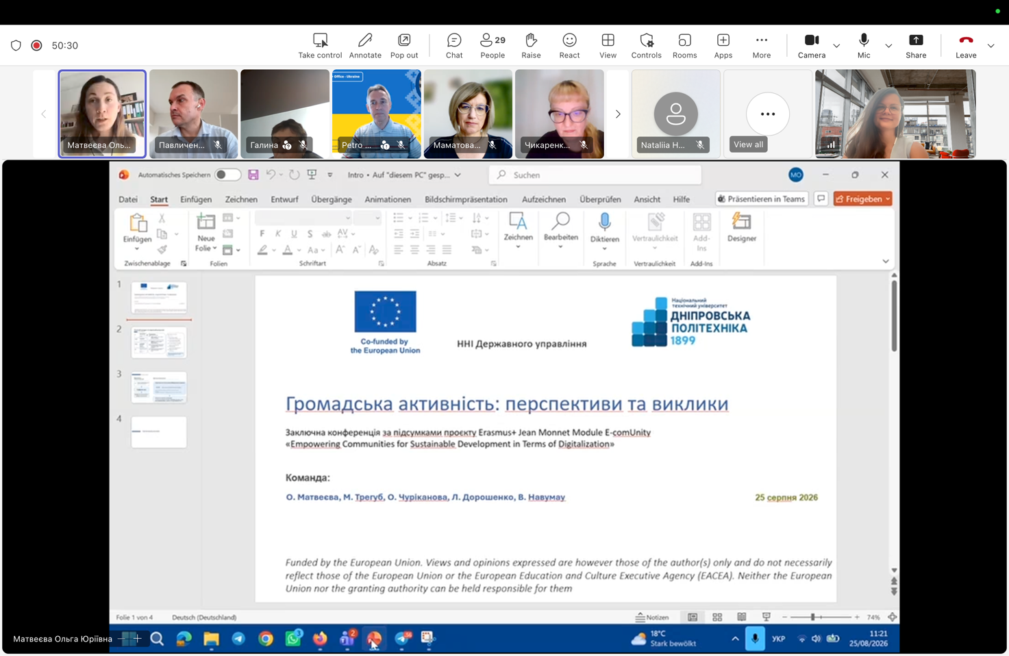
Task: Open meeting Controls
Action: (x=646, y=46)
